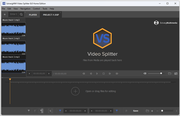
Task: Set fragment end with right blue marker
Action: click(x=117, y=111)
